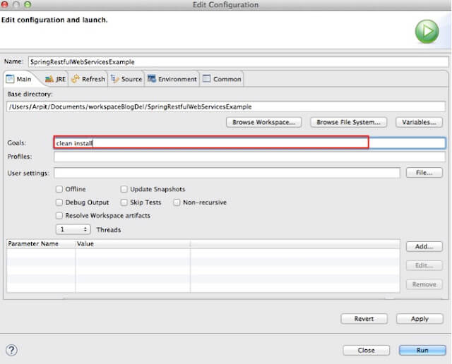Focus the Name input field
This screenshot has width=452, height=364.
pos(239,62)
